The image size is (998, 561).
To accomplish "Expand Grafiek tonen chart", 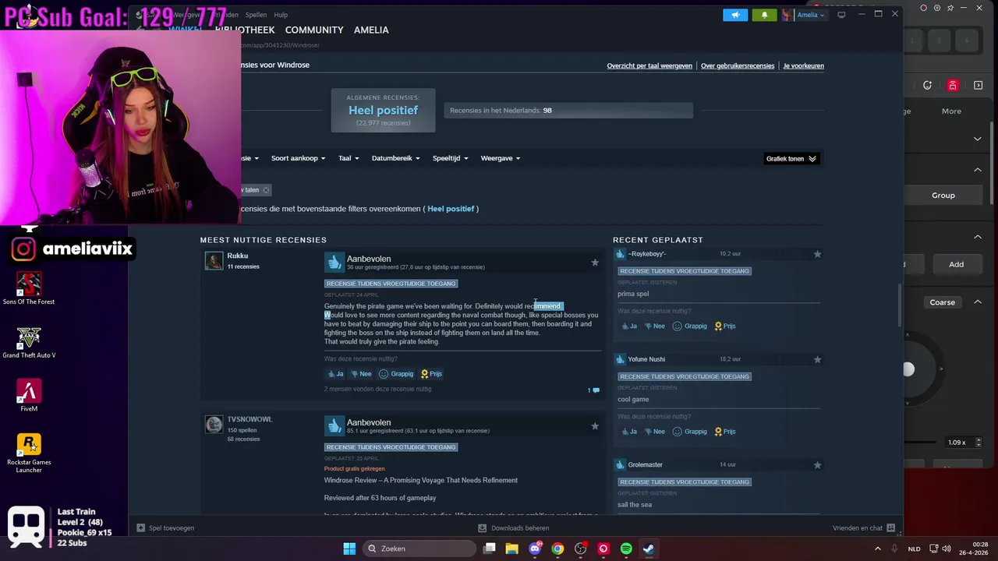I will coord(791,159).
